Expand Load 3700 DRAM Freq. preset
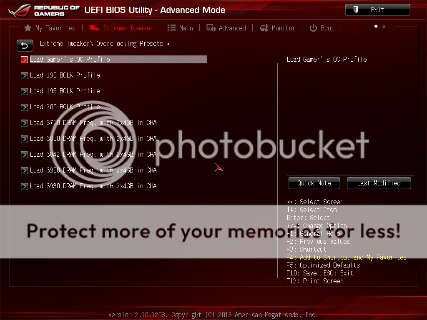The height and width of the screenshot is (320, 427). 93,123
